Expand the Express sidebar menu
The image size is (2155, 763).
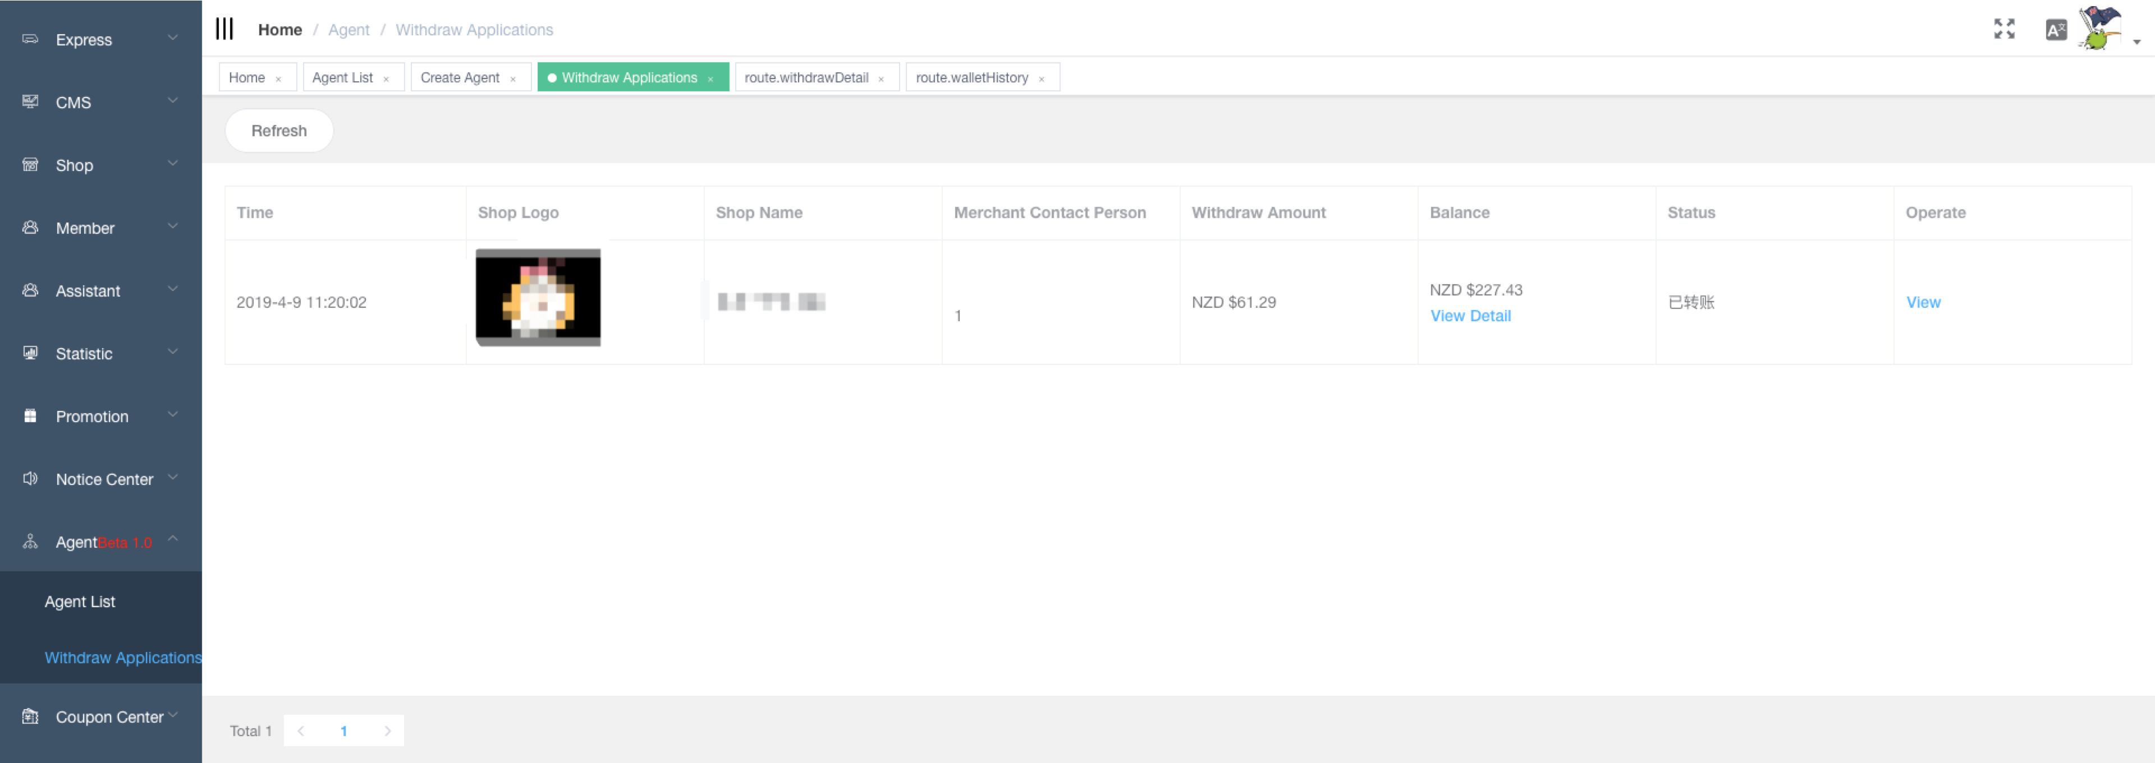tap(100, 39)
